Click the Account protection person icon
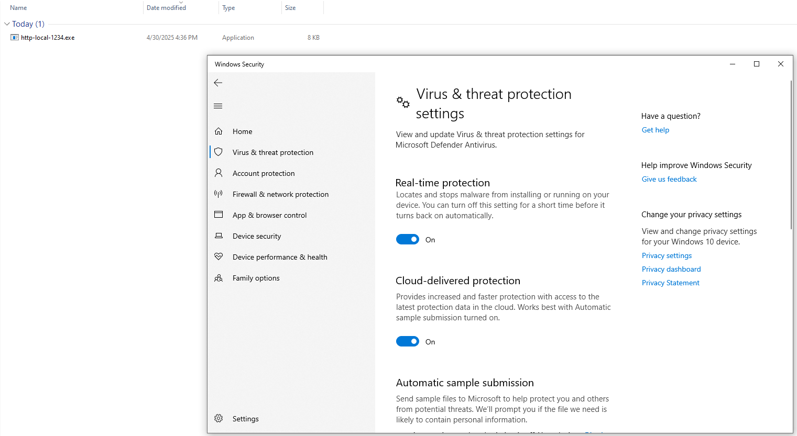This screenshot has height=436, width=797. pos(219,173)
